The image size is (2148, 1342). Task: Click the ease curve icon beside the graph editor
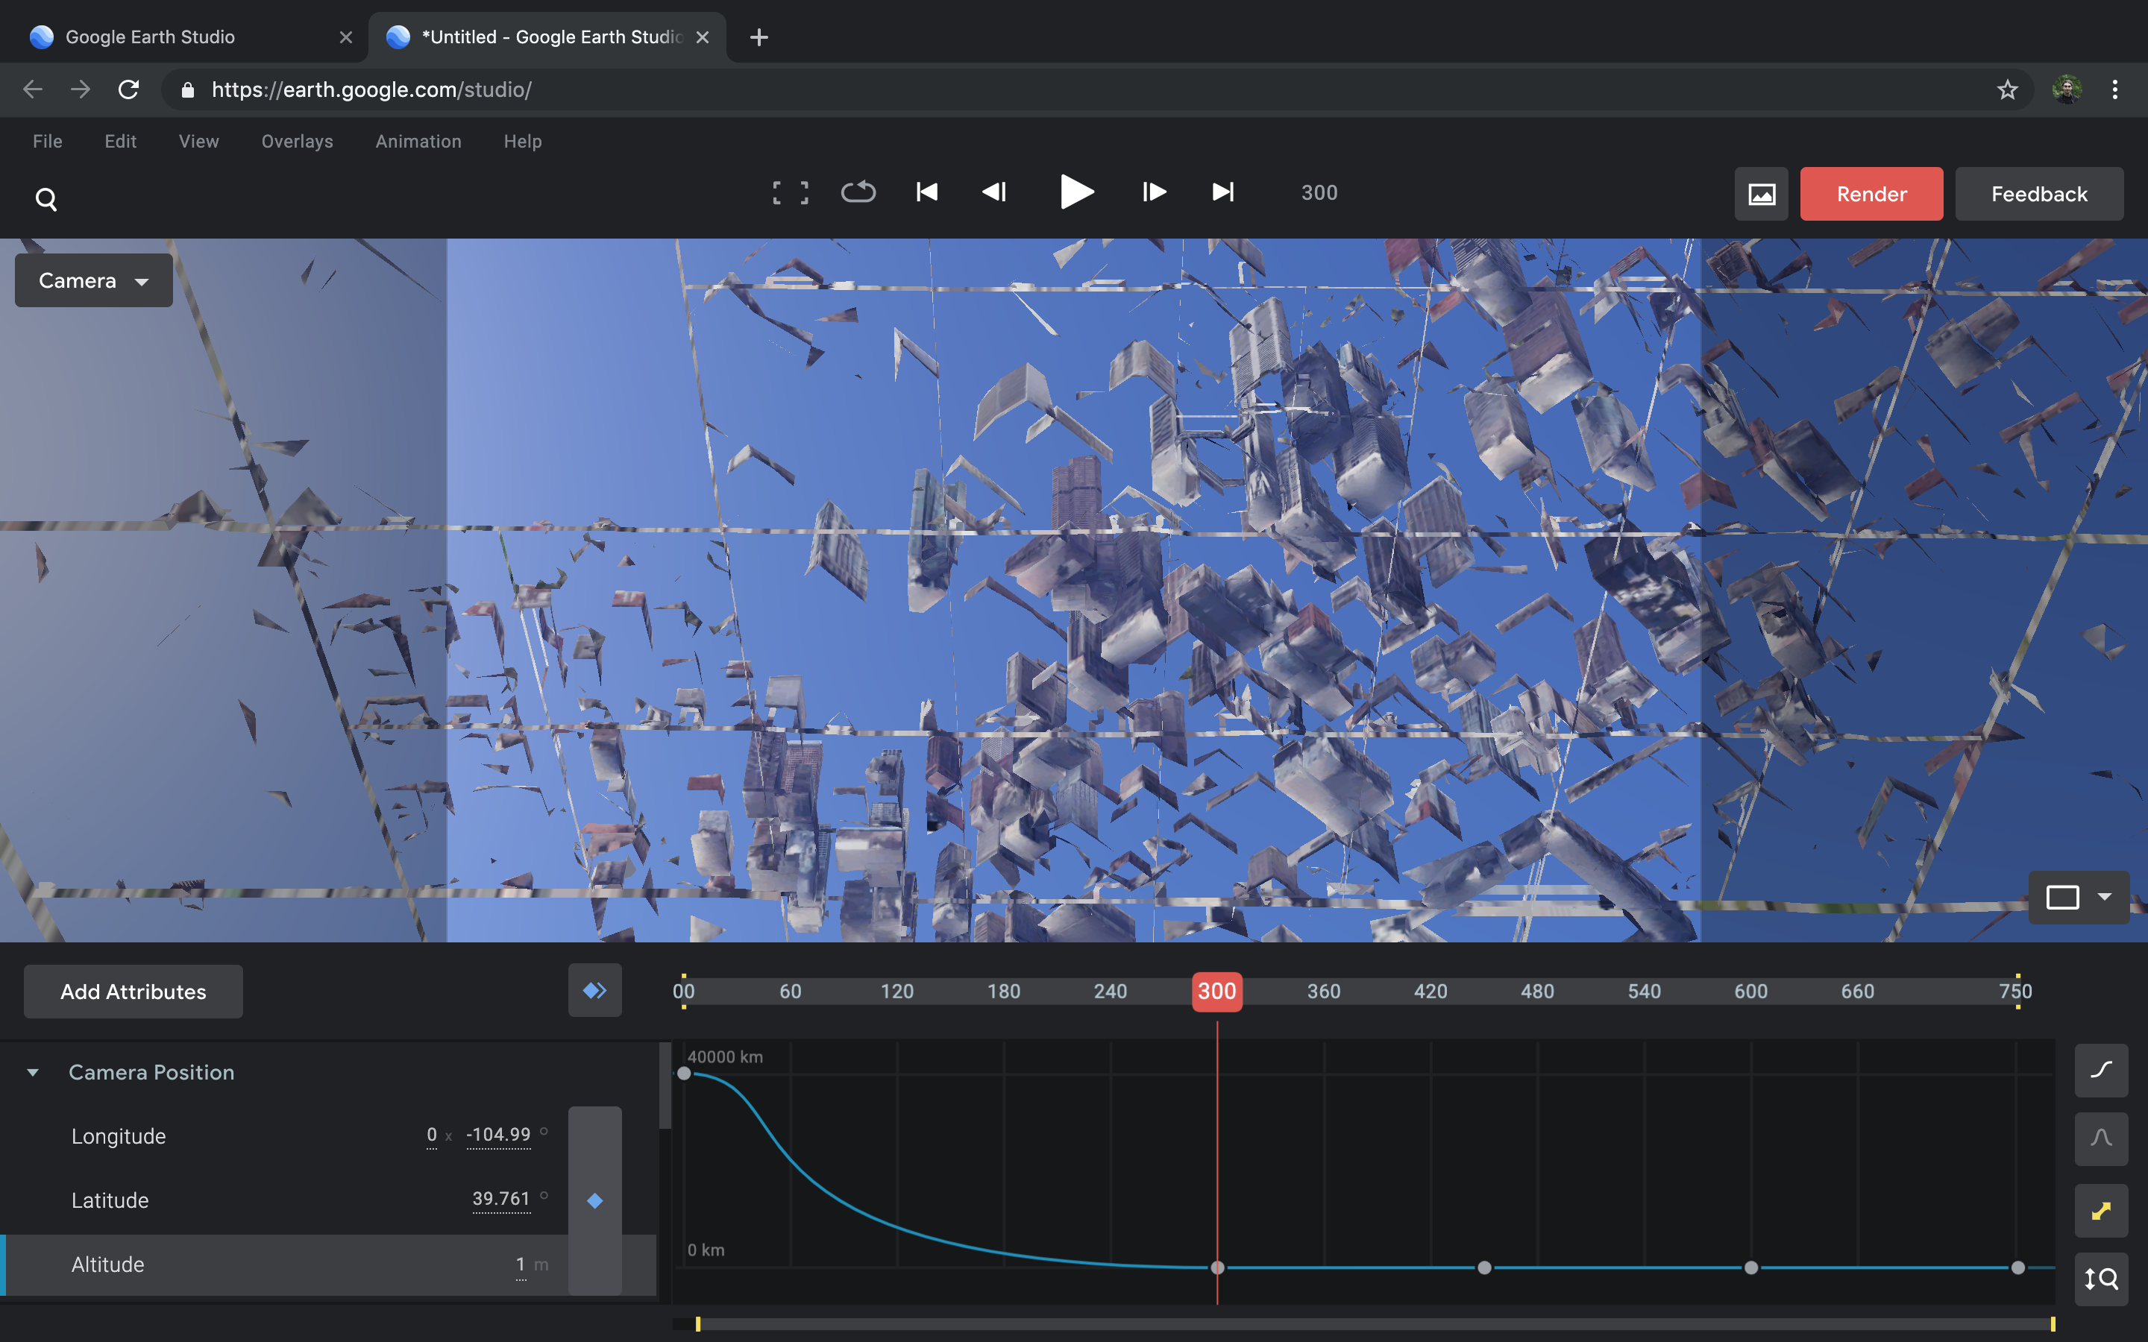coord(2101,1070)
